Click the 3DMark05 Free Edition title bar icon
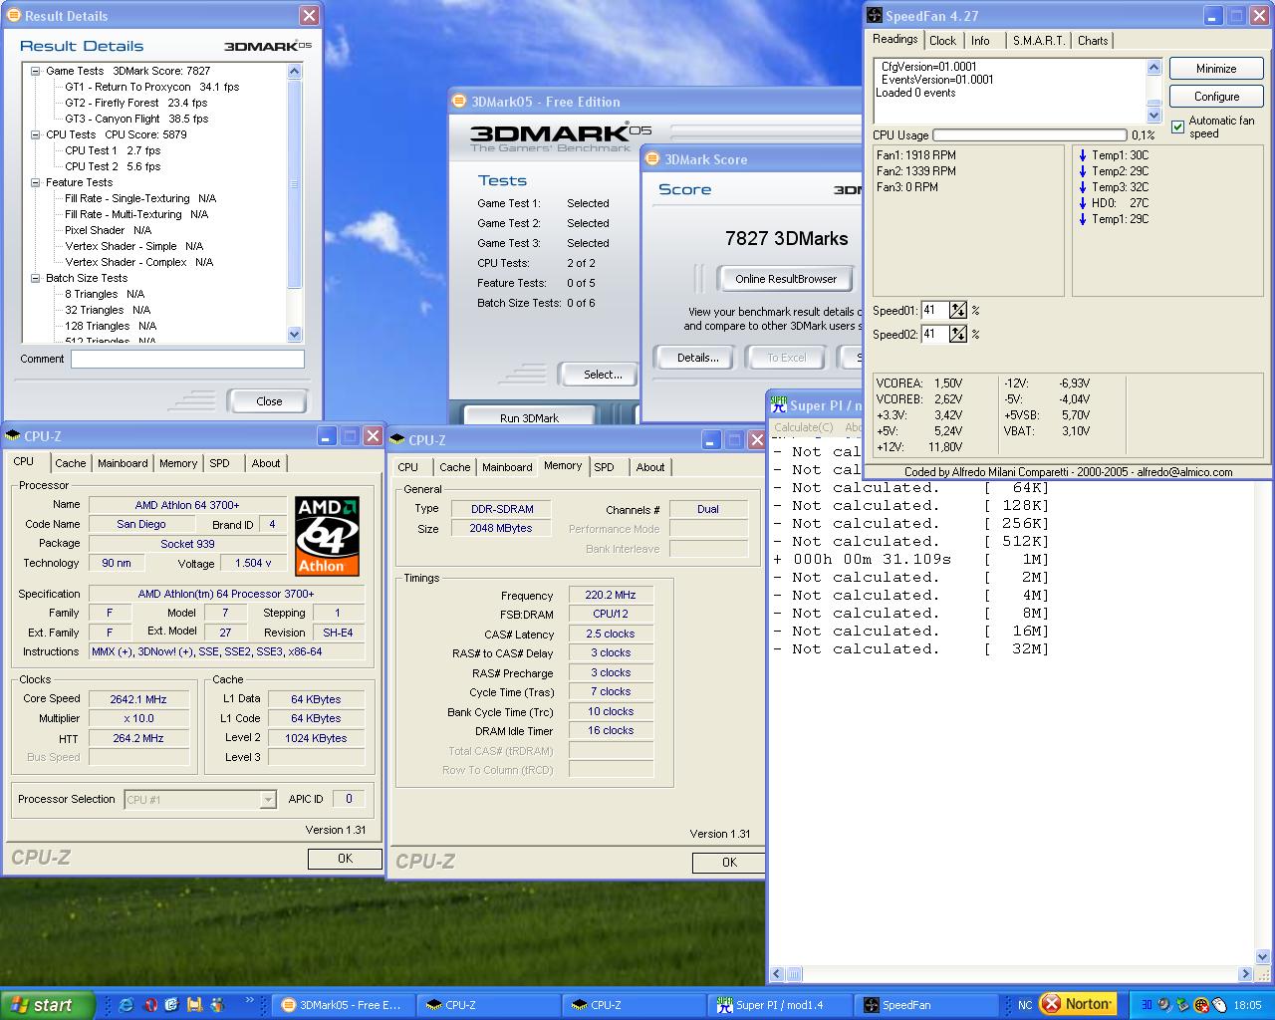This screenshot has height=1020, width=1275. [459, 101]
